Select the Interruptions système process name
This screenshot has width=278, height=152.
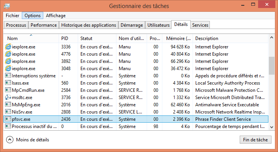[x=34, y=76]
